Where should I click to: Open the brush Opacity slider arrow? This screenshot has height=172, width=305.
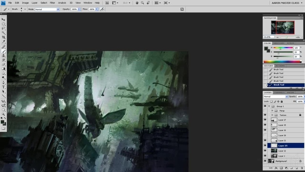tap(79, 9)
